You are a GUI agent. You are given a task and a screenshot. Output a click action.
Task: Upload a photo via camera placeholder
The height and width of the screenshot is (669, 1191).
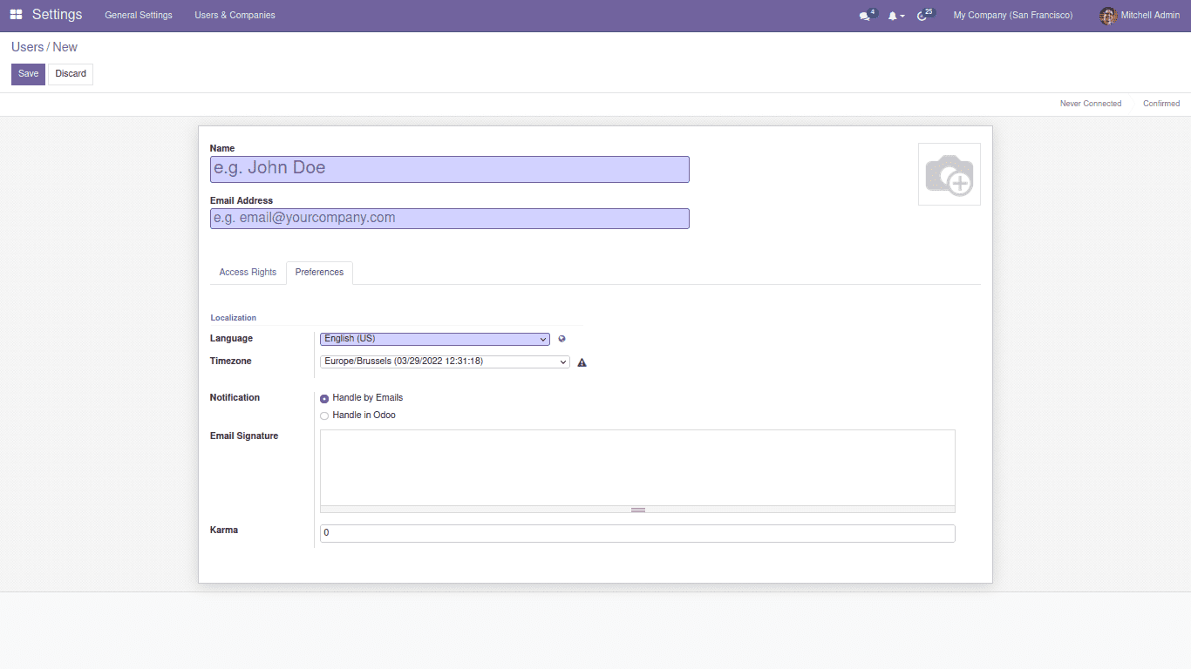click(949, 174)
